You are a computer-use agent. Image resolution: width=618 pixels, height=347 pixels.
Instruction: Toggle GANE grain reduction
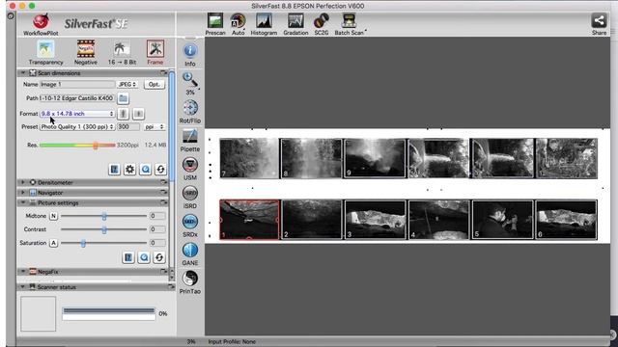coord(190,254)
